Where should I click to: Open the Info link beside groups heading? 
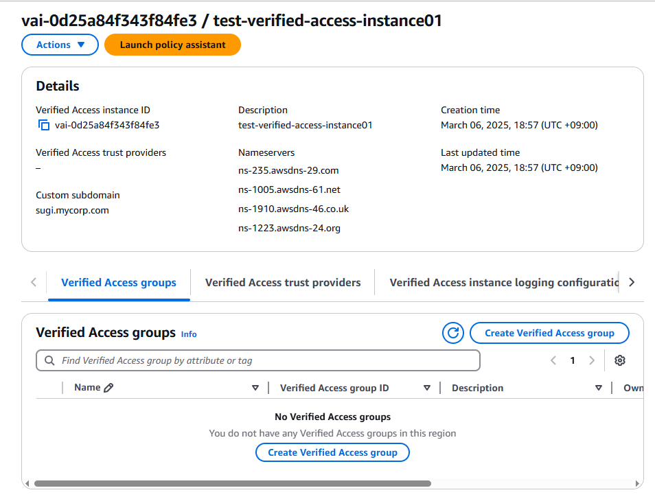[189, 334]
